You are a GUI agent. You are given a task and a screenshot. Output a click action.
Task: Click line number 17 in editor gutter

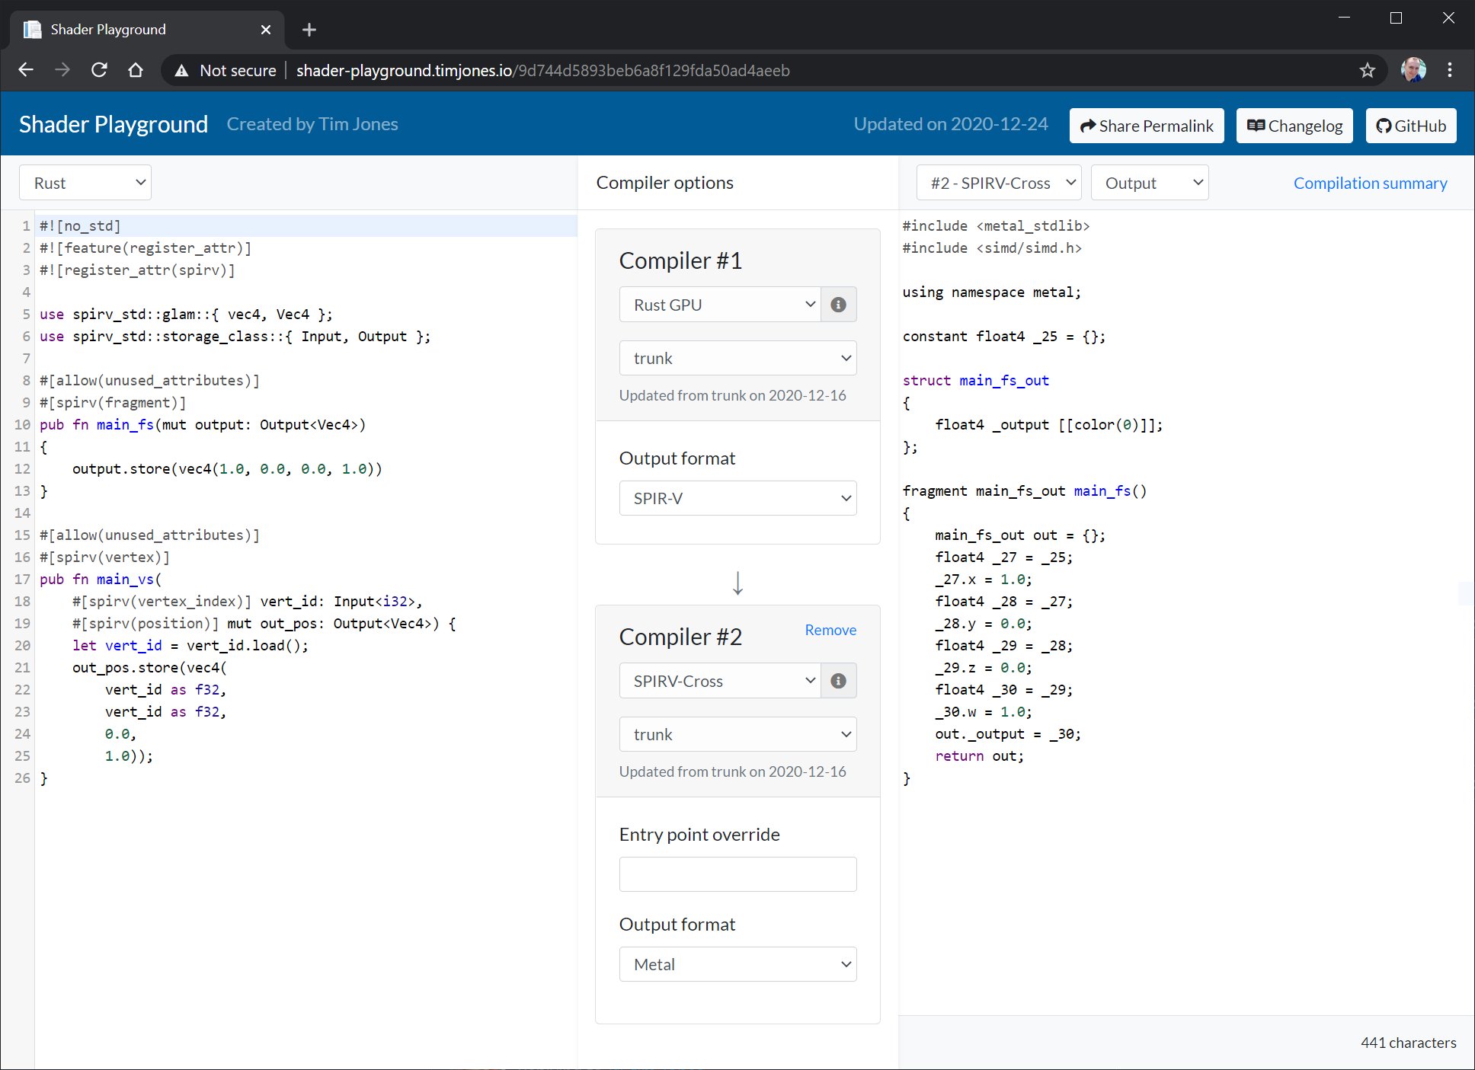tap(22, 580)
